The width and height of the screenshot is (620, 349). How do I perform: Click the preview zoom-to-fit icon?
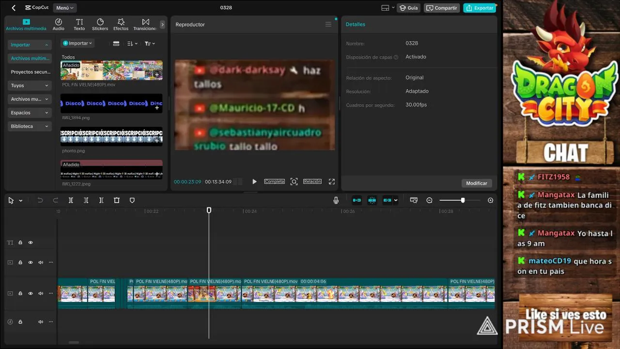pyautogui.click(x=294, y=182)
